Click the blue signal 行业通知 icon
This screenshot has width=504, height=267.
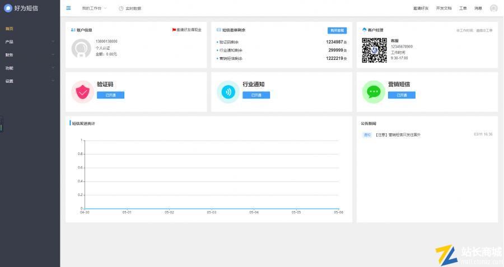point(228,92)
